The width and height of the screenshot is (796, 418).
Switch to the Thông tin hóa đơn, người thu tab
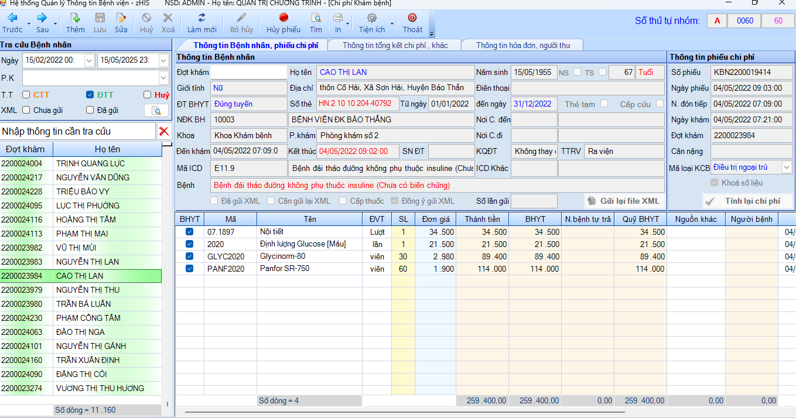point(521,44)
